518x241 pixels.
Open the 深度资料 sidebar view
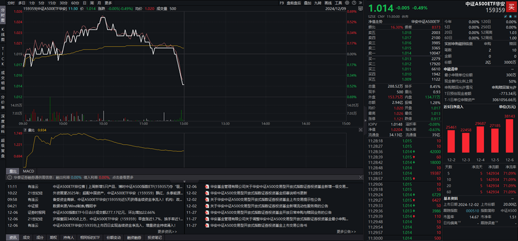3,124
